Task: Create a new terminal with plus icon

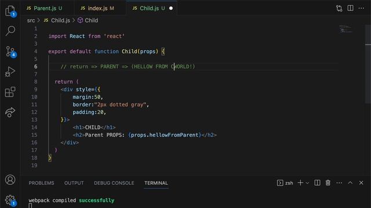Action: click(300, 183)
